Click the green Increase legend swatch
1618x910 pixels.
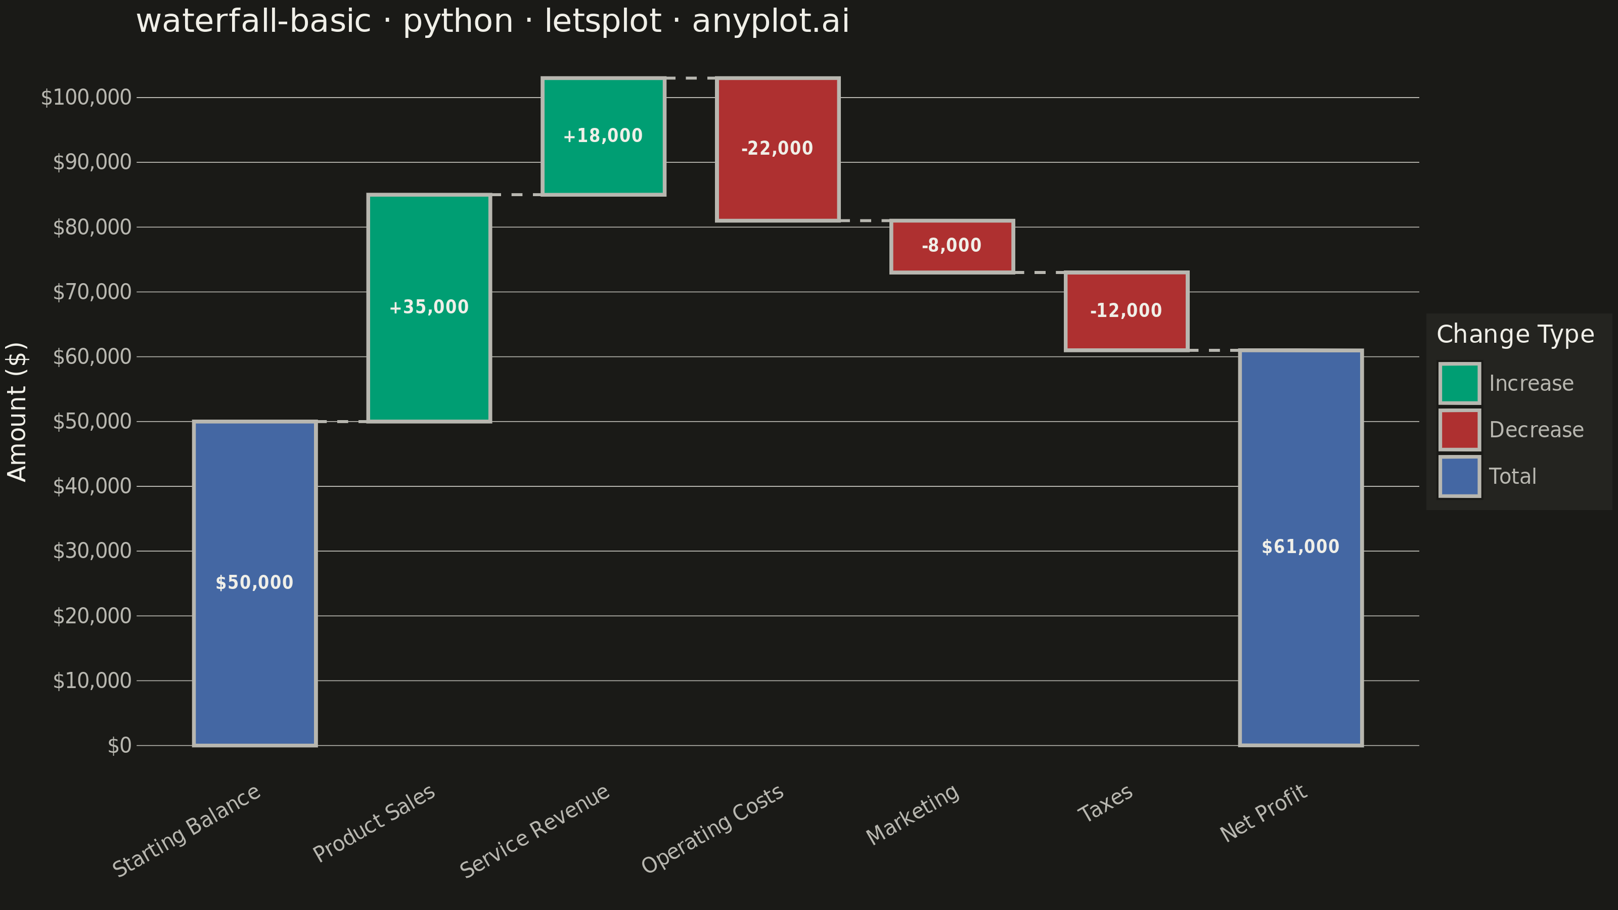tap(1460, 383)
